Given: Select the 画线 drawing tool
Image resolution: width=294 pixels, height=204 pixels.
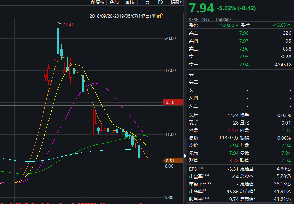Looking at the screenshot, I should point(130,2).
